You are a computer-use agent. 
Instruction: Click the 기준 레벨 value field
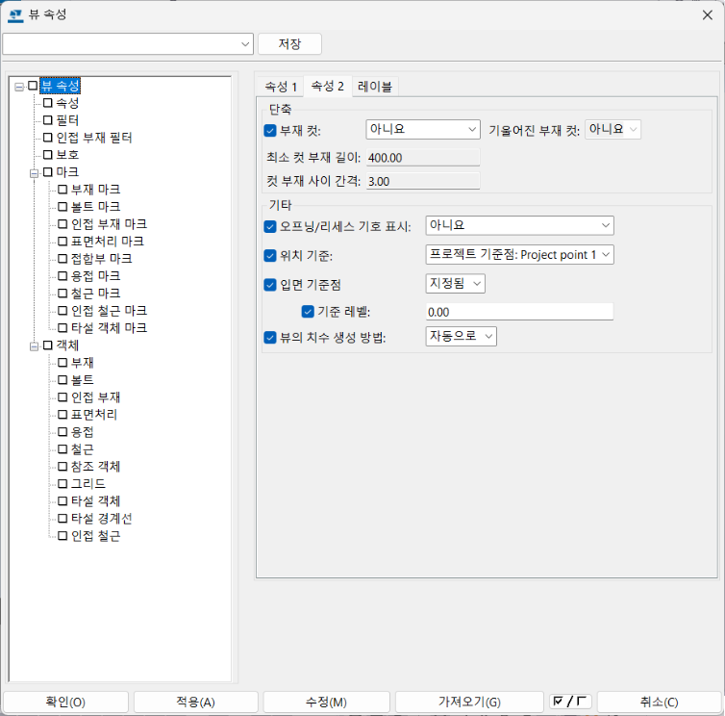coord(518,312)
